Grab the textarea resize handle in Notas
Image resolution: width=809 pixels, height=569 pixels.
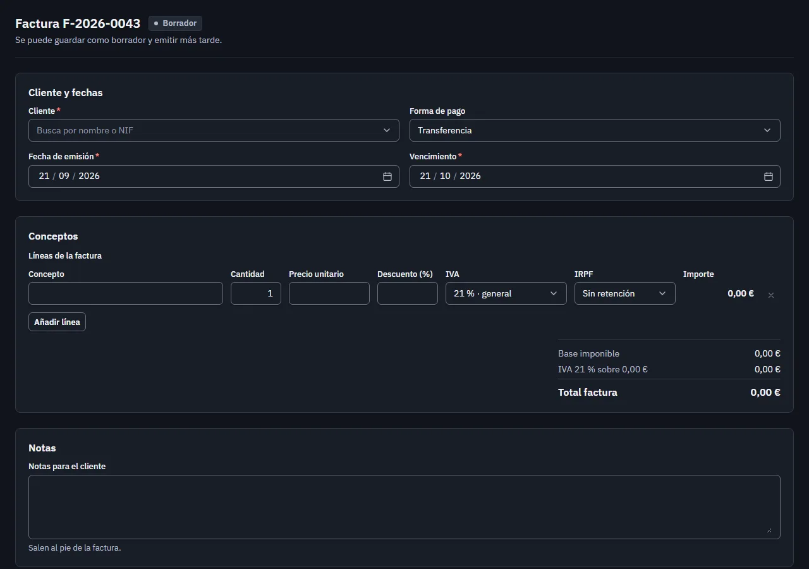point(769,530)
